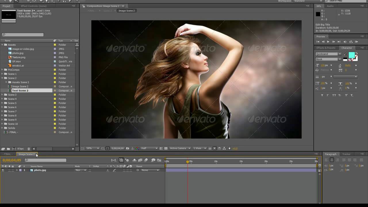Take snapshot with camera icon
368x207 pixels.
(x=128, y=148)
